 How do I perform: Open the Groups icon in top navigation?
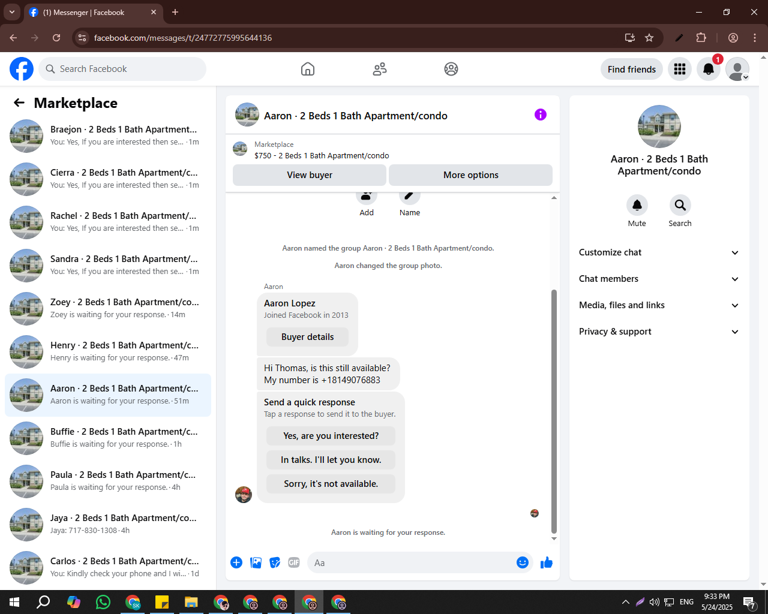pos(451,69)
